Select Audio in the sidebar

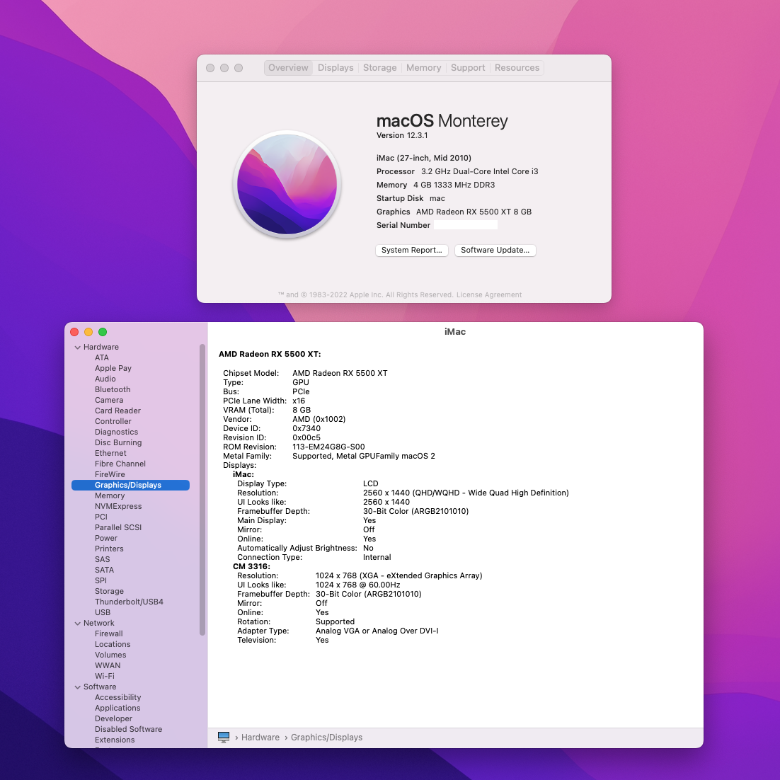click(105, 379)
